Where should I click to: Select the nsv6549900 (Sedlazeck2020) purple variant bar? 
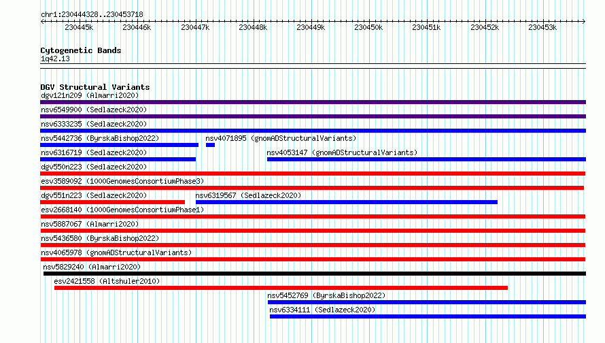[x=313, y=116]
